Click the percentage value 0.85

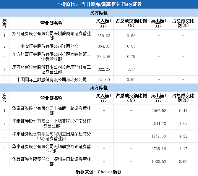(131, 46)
